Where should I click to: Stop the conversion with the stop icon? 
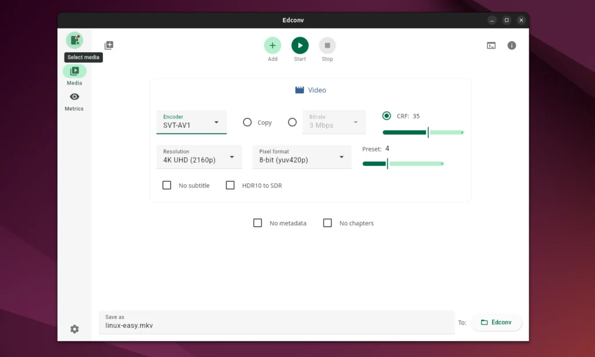(x=327, y=45)
